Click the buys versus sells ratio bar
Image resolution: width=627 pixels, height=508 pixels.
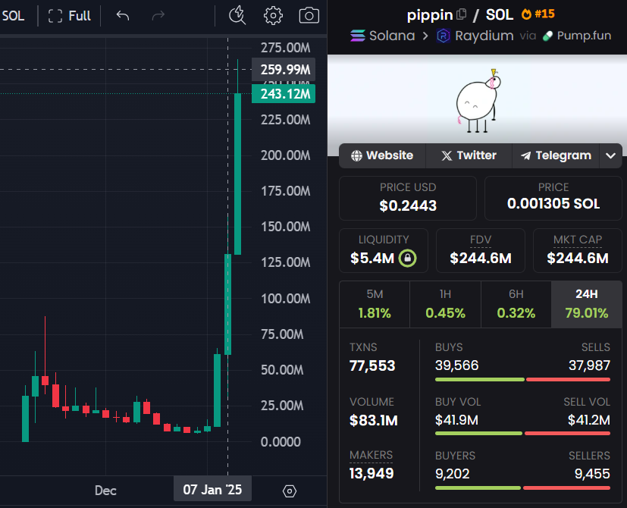[522, 380]
